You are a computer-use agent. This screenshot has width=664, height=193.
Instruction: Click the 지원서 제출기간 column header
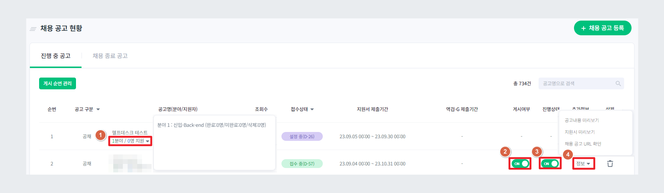pos(372,109)
